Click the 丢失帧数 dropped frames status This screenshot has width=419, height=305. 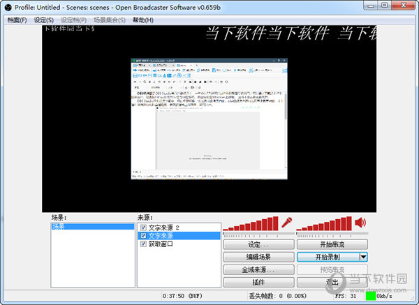click(x=278, y=296)
